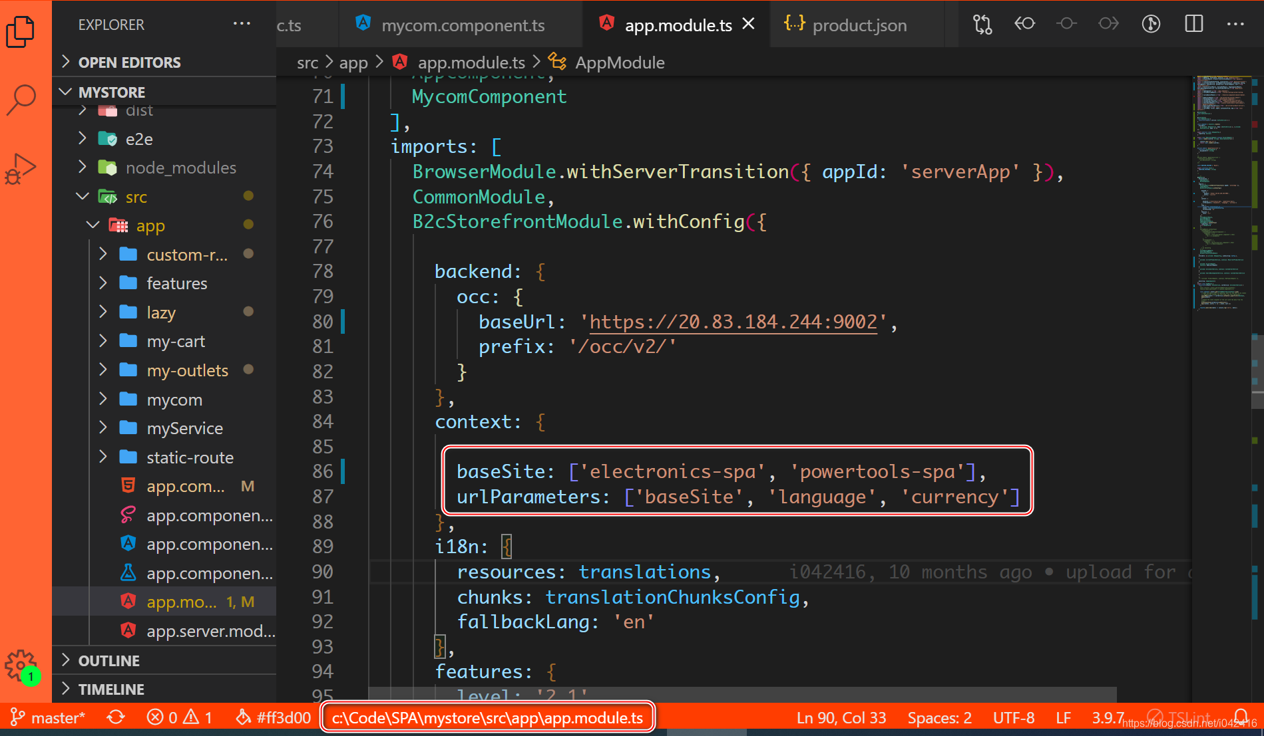Screen dimensions: 1264x736
Task: Expand the myService folder
Action: coord(164,428)
